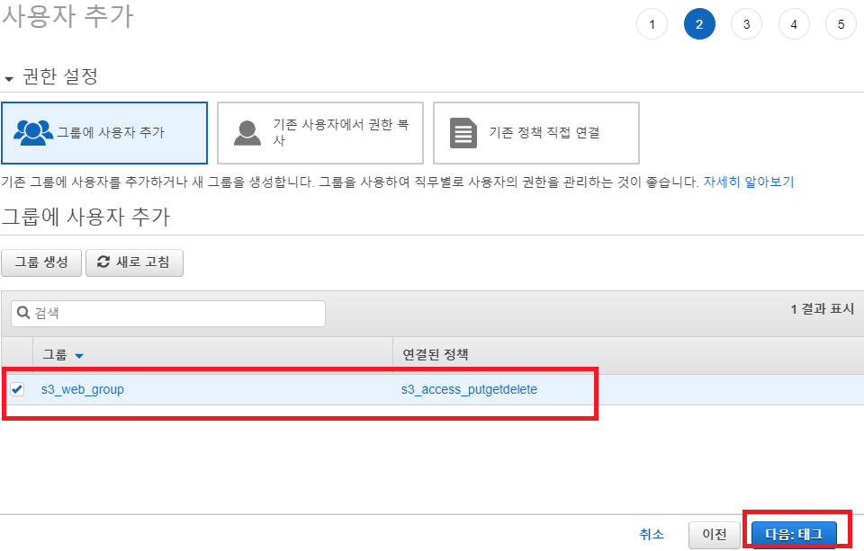Viewport: 864px width, 551px height.
Task: Jump to wizard step 3
Action: (x=746, y=24)
